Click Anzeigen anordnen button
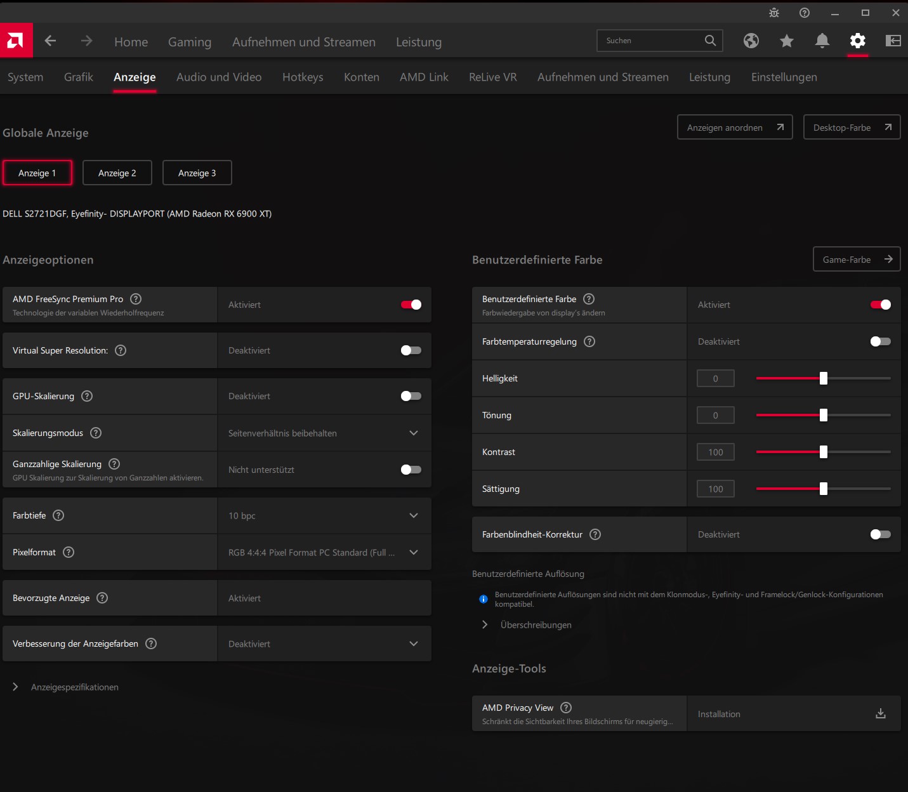The image size is (908, 792). coord(735,127)
